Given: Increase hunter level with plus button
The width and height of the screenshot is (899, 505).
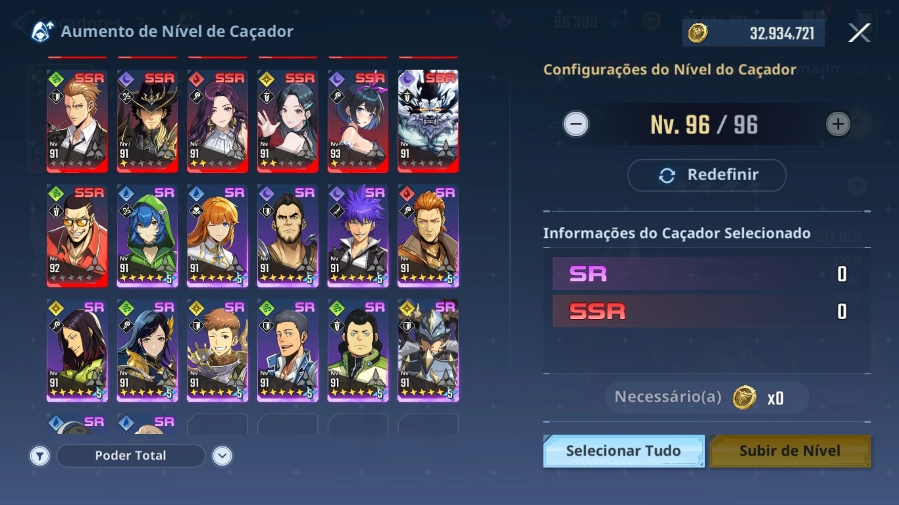Looking at the screenshot, I should tap(838, 124).
